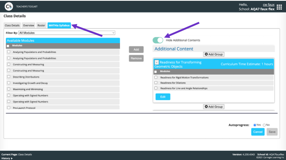Check the Pre-Launch Protocol module

(x=9, y=107)
